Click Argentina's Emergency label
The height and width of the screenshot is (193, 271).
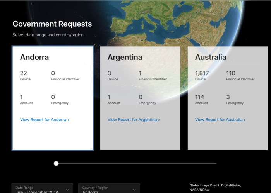(x=148, y=103)
